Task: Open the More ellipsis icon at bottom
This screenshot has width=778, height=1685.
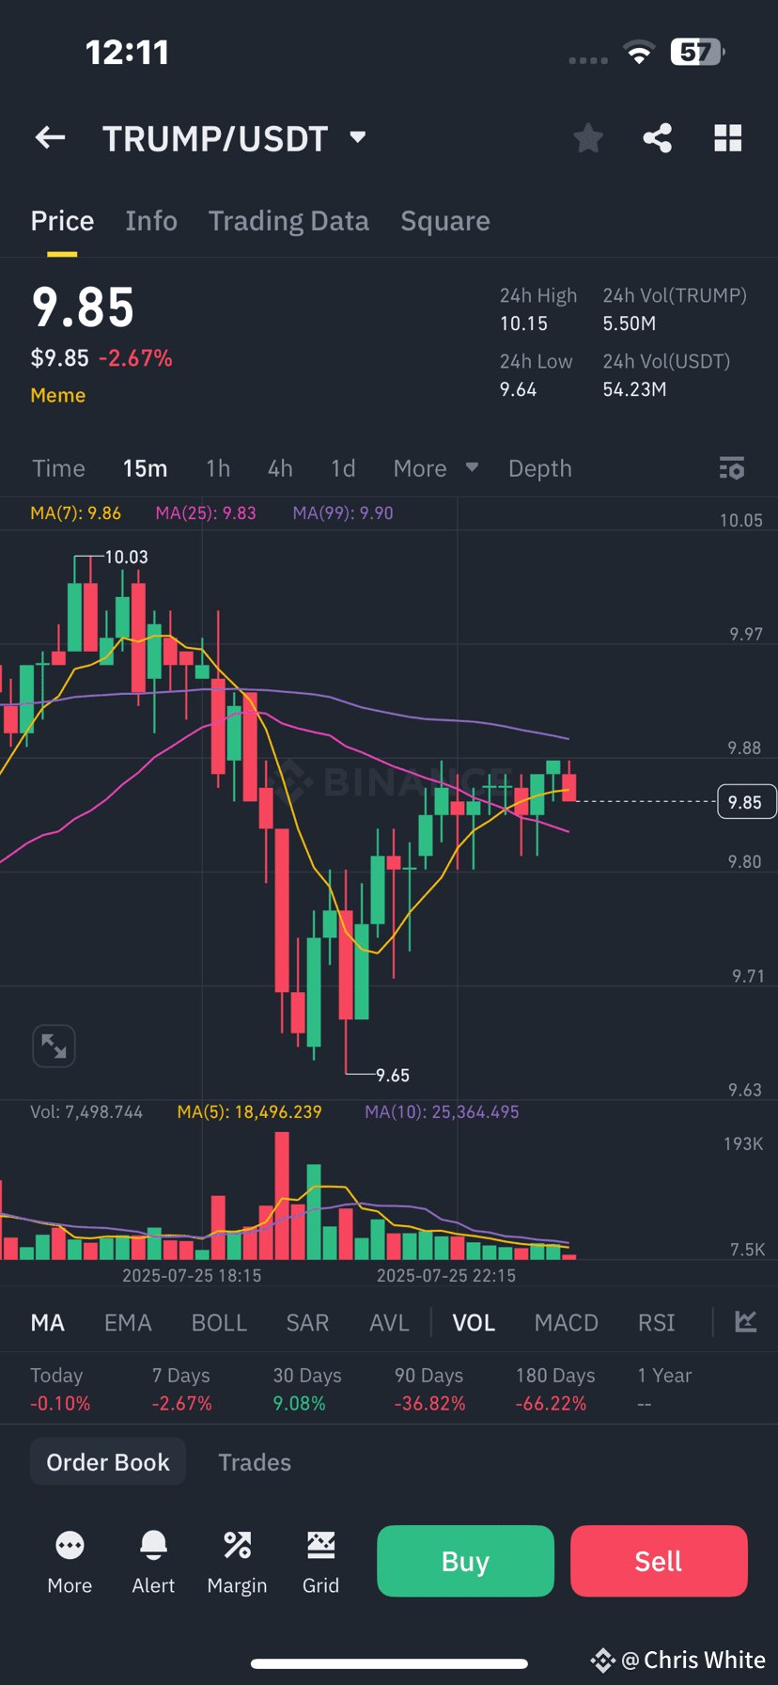Action: (x=70, y=1545)
